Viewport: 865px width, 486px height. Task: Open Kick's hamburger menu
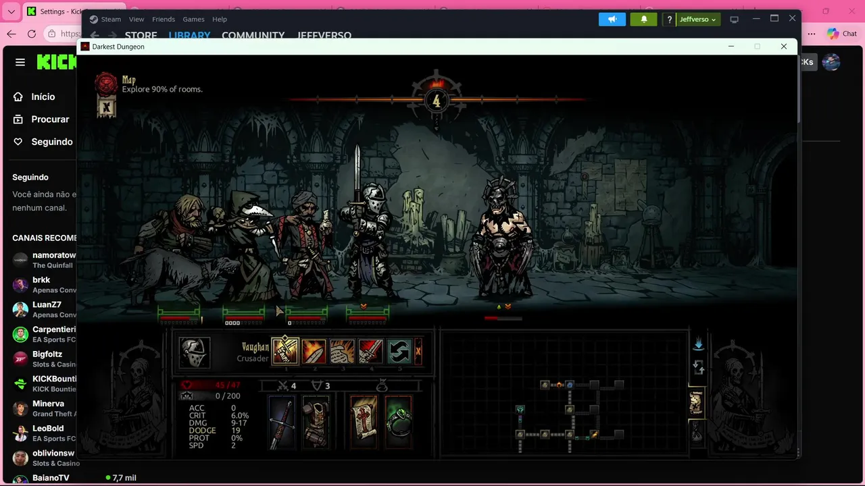(20, 62)
